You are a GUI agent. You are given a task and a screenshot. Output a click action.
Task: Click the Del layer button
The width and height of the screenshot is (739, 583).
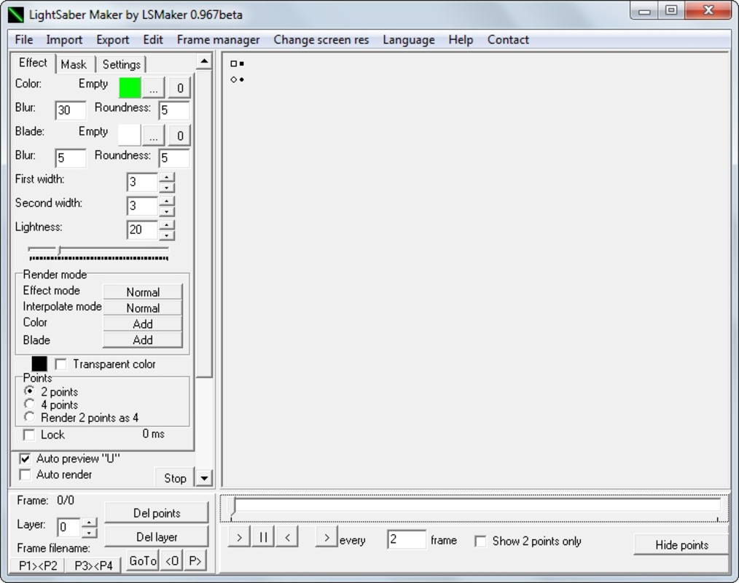157,537
